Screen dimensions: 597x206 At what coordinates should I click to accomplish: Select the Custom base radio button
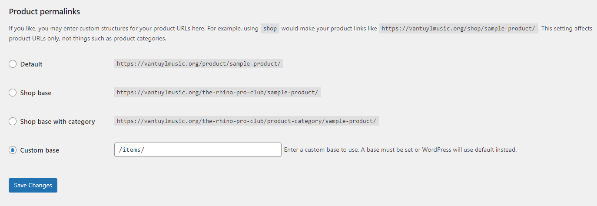pyautogui.click(x=13, y=150)
